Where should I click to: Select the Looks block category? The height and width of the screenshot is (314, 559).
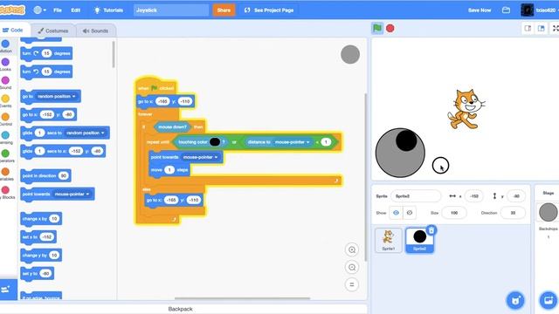pyautogui.click(x=5, y=65)
